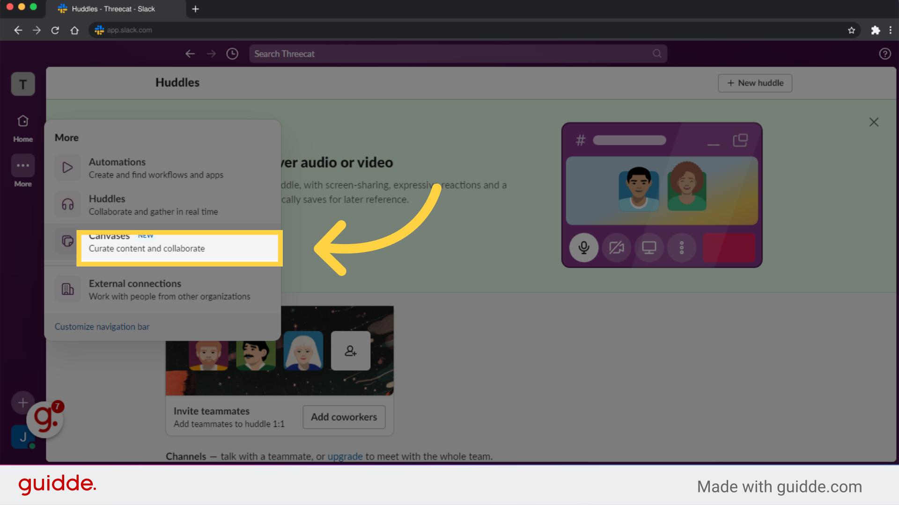Click the add-person icon to invite teammates

pos(350,351)
